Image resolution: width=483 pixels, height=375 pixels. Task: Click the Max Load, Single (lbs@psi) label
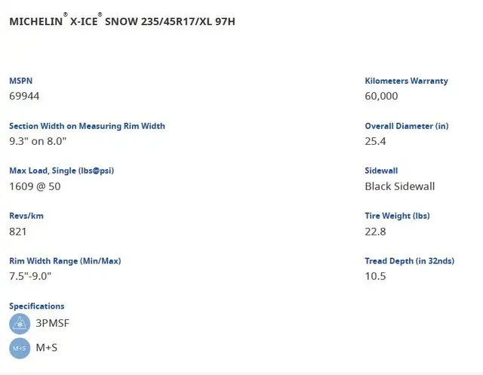[62, 171]
